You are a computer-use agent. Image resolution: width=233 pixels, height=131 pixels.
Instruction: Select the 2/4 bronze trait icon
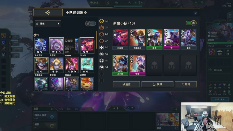(x=101, y=41)
